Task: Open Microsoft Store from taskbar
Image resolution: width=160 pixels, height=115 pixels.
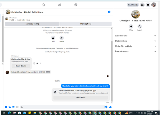Action: click(20, 113)
